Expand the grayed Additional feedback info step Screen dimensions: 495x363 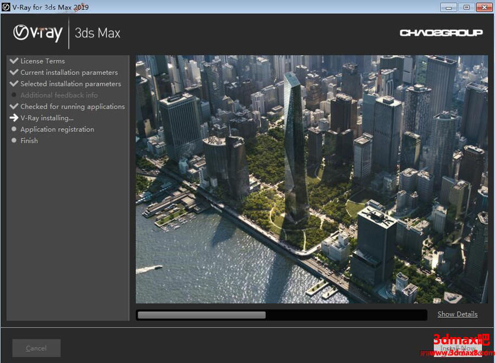coord(58,95)
